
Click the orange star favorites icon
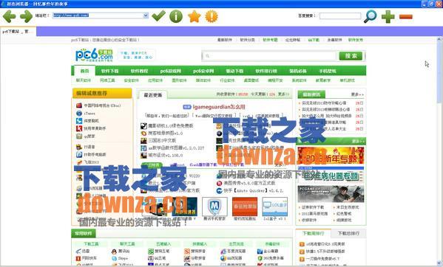click(x=195, y=16)
